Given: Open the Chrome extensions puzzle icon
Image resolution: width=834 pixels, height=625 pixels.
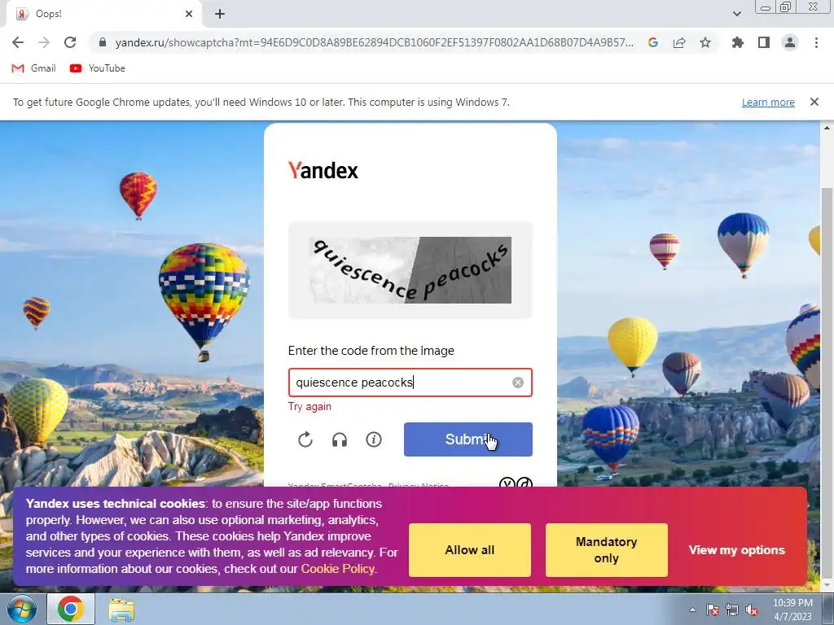Looking at the screenshot, I should tap(737, 42).
